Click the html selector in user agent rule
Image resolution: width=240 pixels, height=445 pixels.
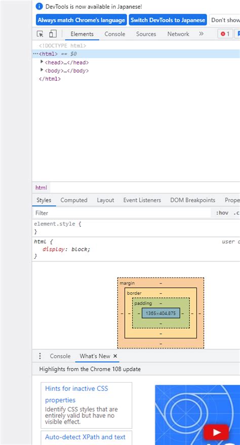pyautogui.click(x=39, y=242)
